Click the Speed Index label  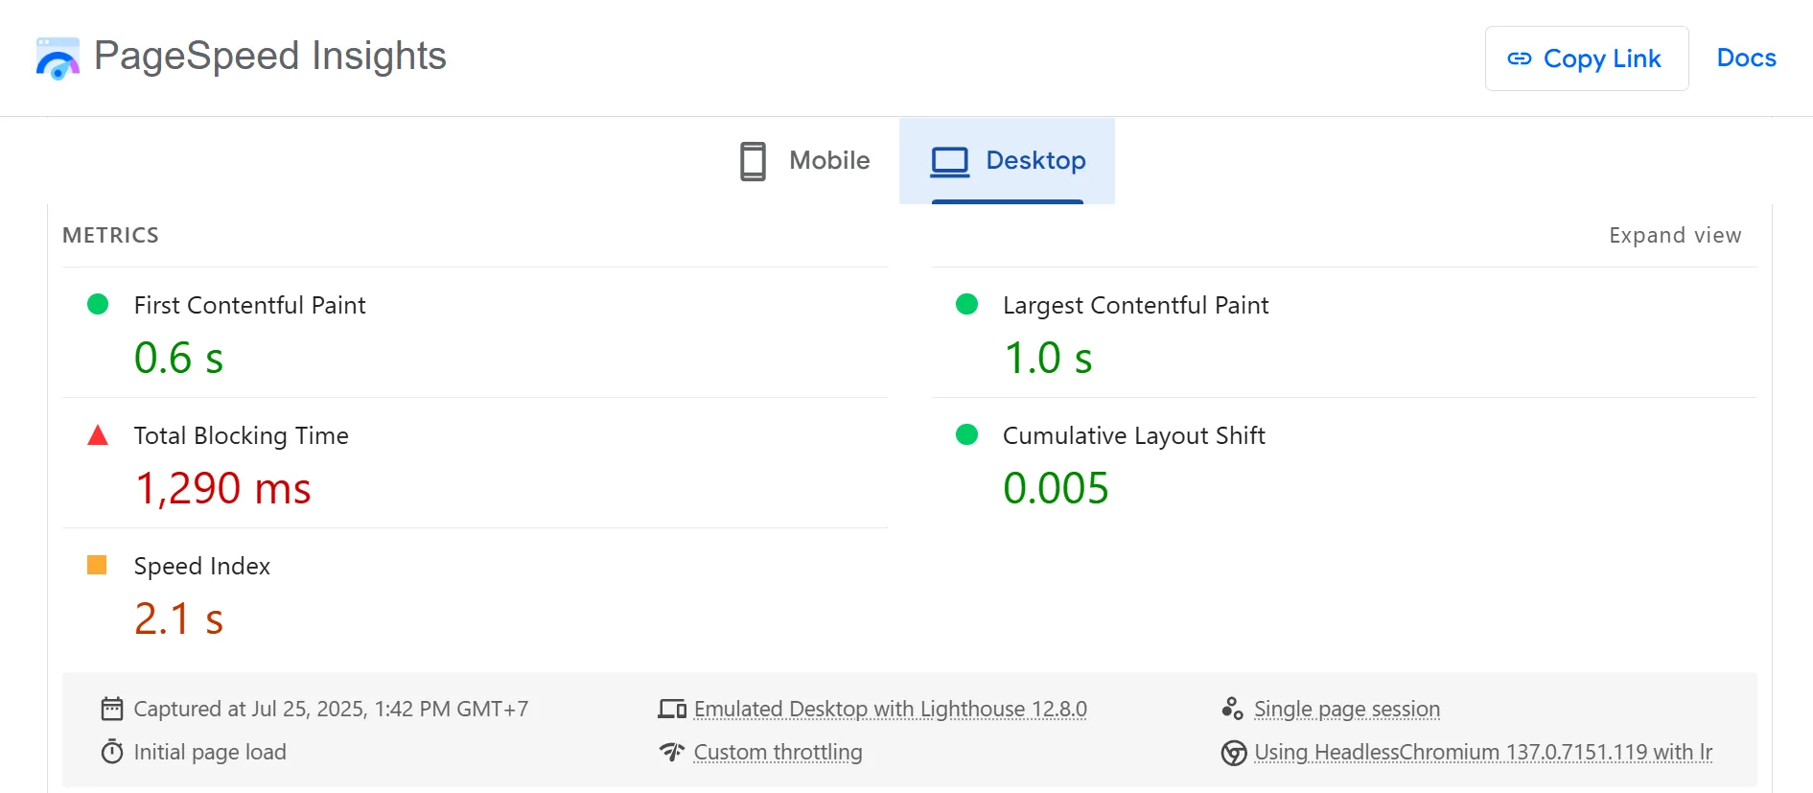[x=202, y=566]
